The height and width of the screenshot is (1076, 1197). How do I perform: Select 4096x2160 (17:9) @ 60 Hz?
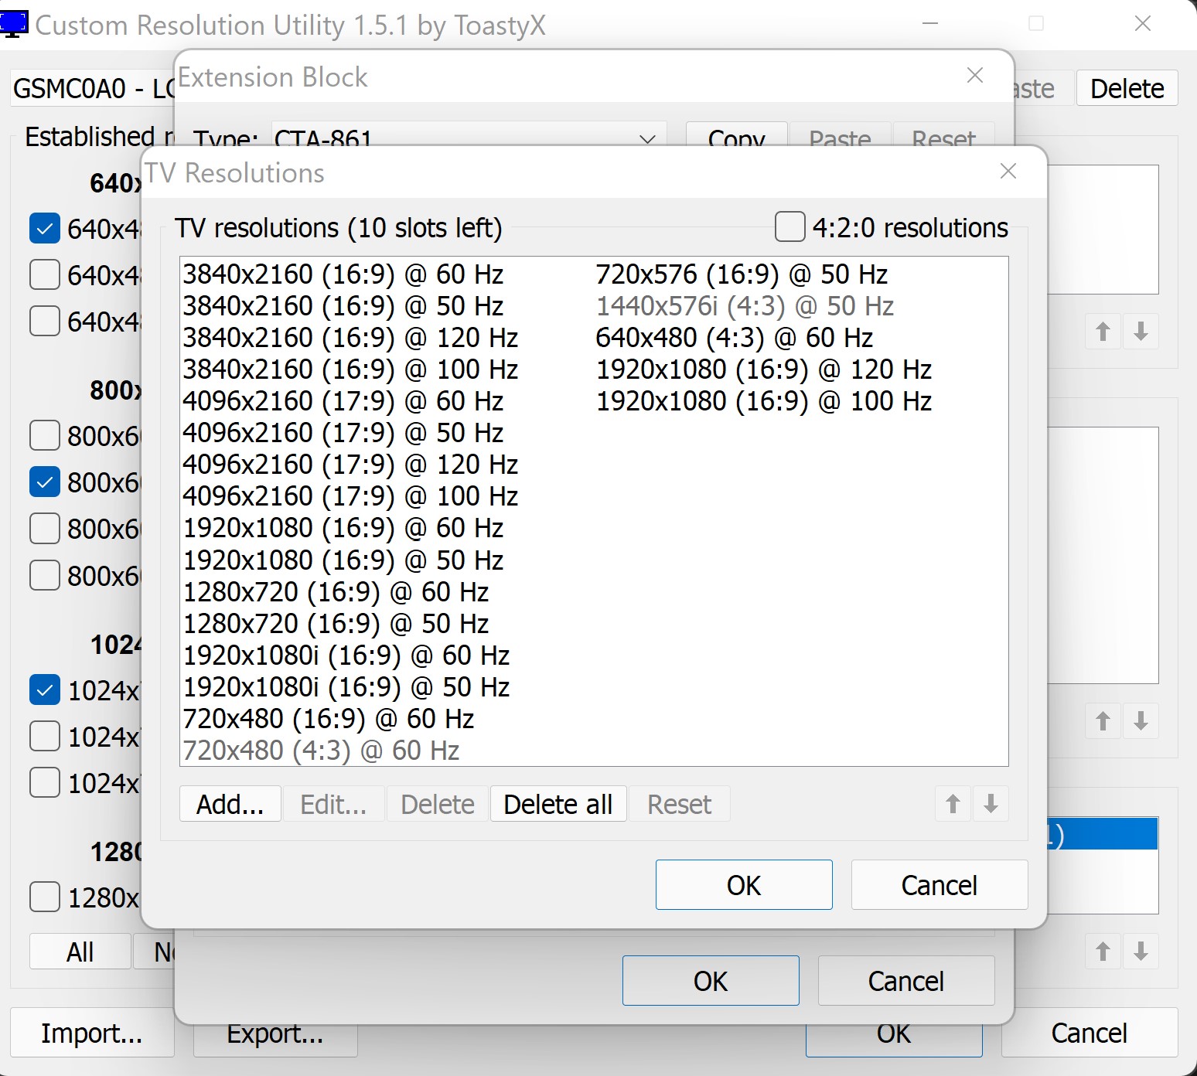coord(343,401)
